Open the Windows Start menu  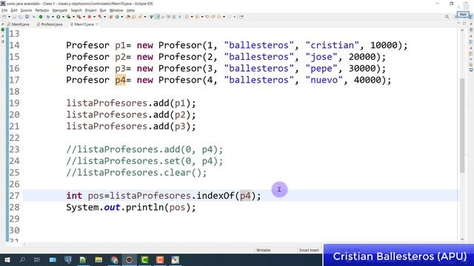[x=7, y=259]
